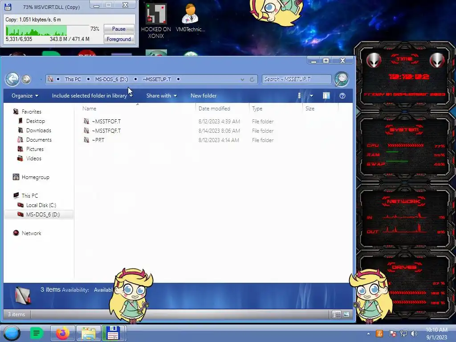Click Favorites in the navigation pane
The height and width of the screenshot is (342, 456).
[x=32, y=112]
